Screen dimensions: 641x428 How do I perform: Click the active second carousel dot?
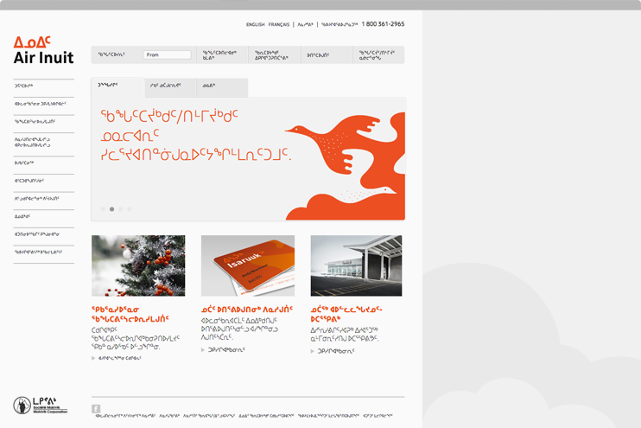point(111,209)
